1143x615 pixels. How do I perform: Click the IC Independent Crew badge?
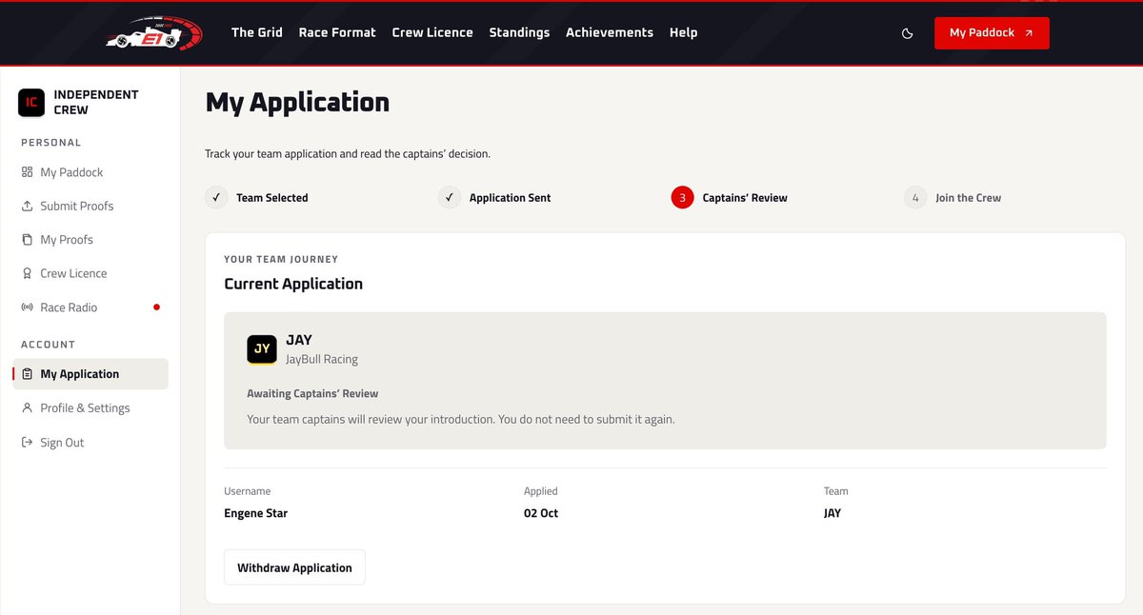(x=31, y=102)
